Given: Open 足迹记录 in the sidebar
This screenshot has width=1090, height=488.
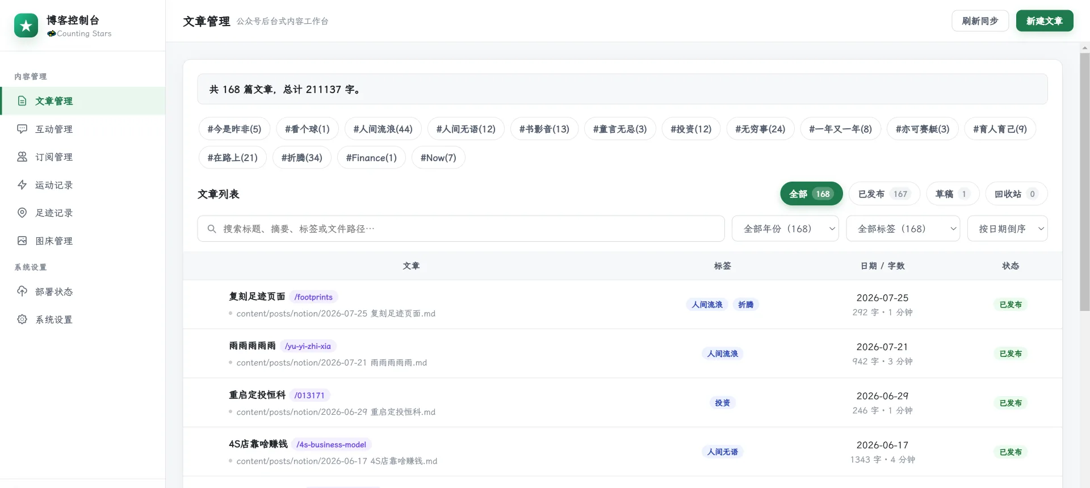Looking at the screenshot, I should point(83,213).
